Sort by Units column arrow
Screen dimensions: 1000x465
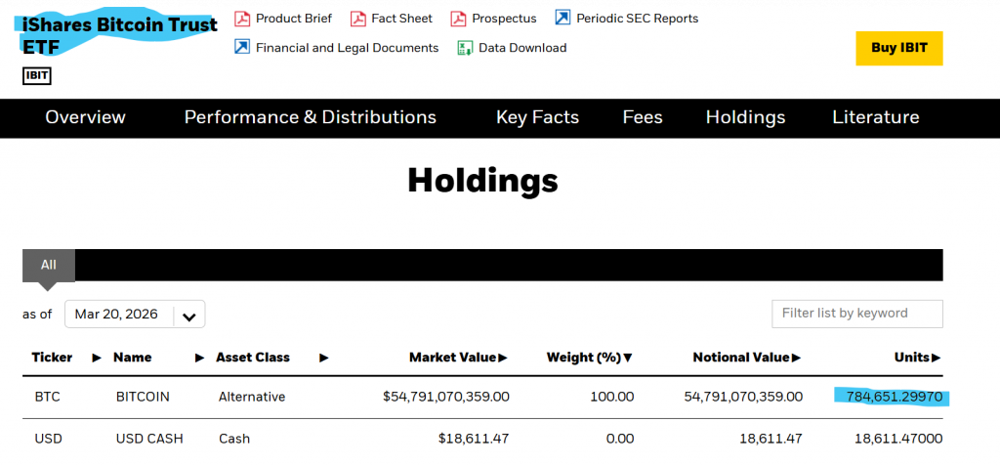point(936,358)
